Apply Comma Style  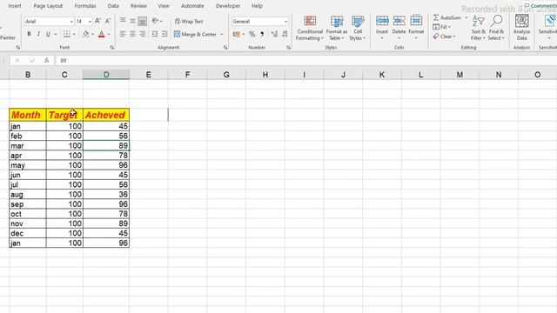[x=262, y=34]
